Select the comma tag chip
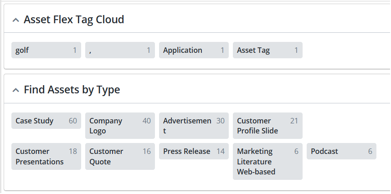391x194 pixels. pyautogui.click(x=120, y=50)
